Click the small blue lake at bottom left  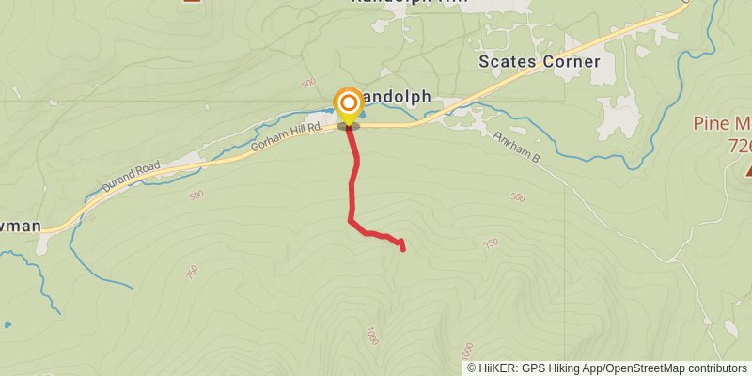[8, 325]
